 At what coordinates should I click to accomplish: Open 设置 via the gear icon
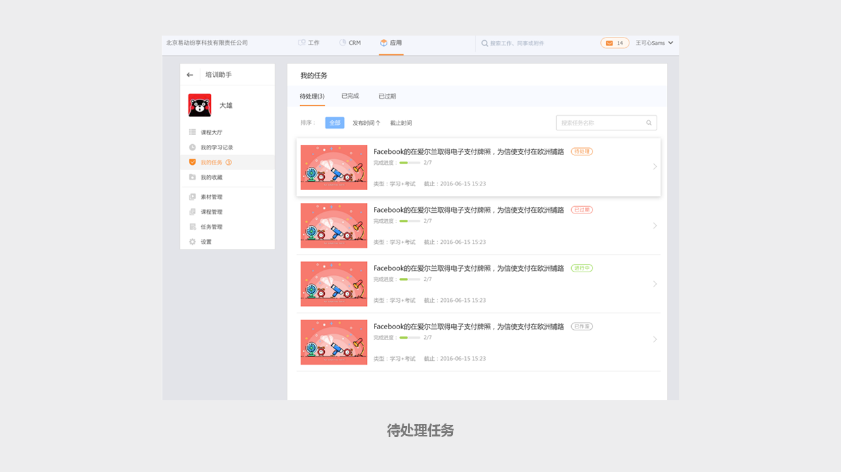[192, 242]
